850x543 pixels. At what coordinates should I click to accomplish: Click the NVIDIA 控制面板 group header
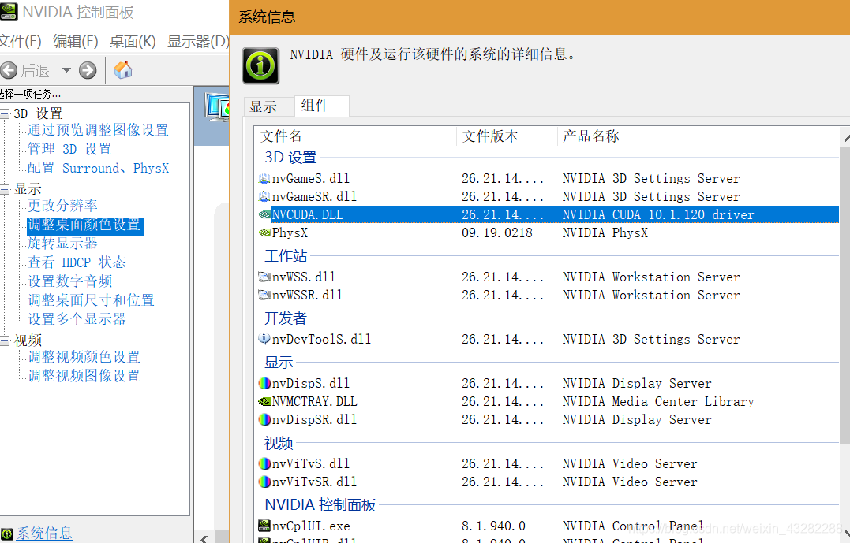click(x=320, y=505)
